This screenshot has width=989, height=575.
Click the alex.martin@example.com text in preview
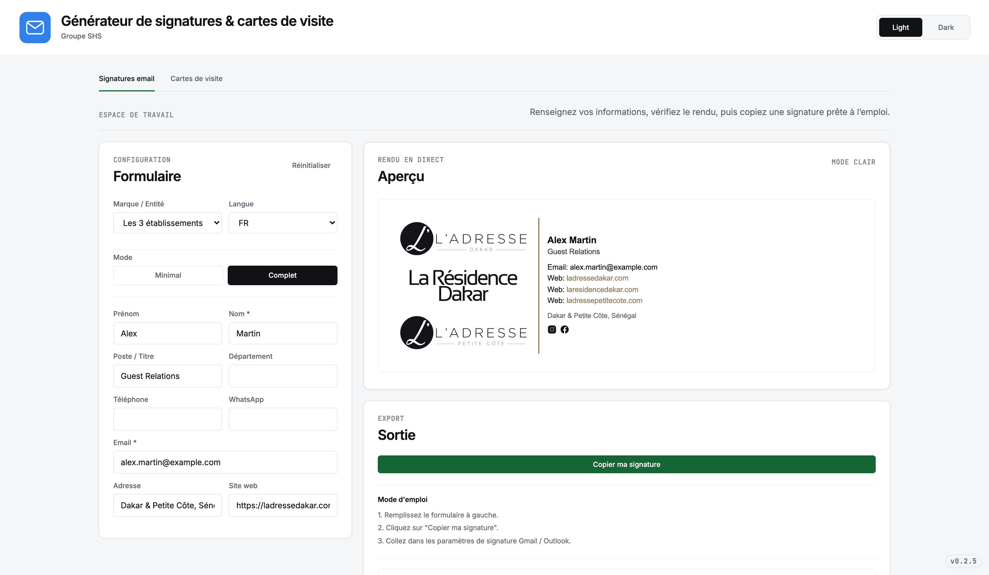pyautogui.click(x=614, y=267)
